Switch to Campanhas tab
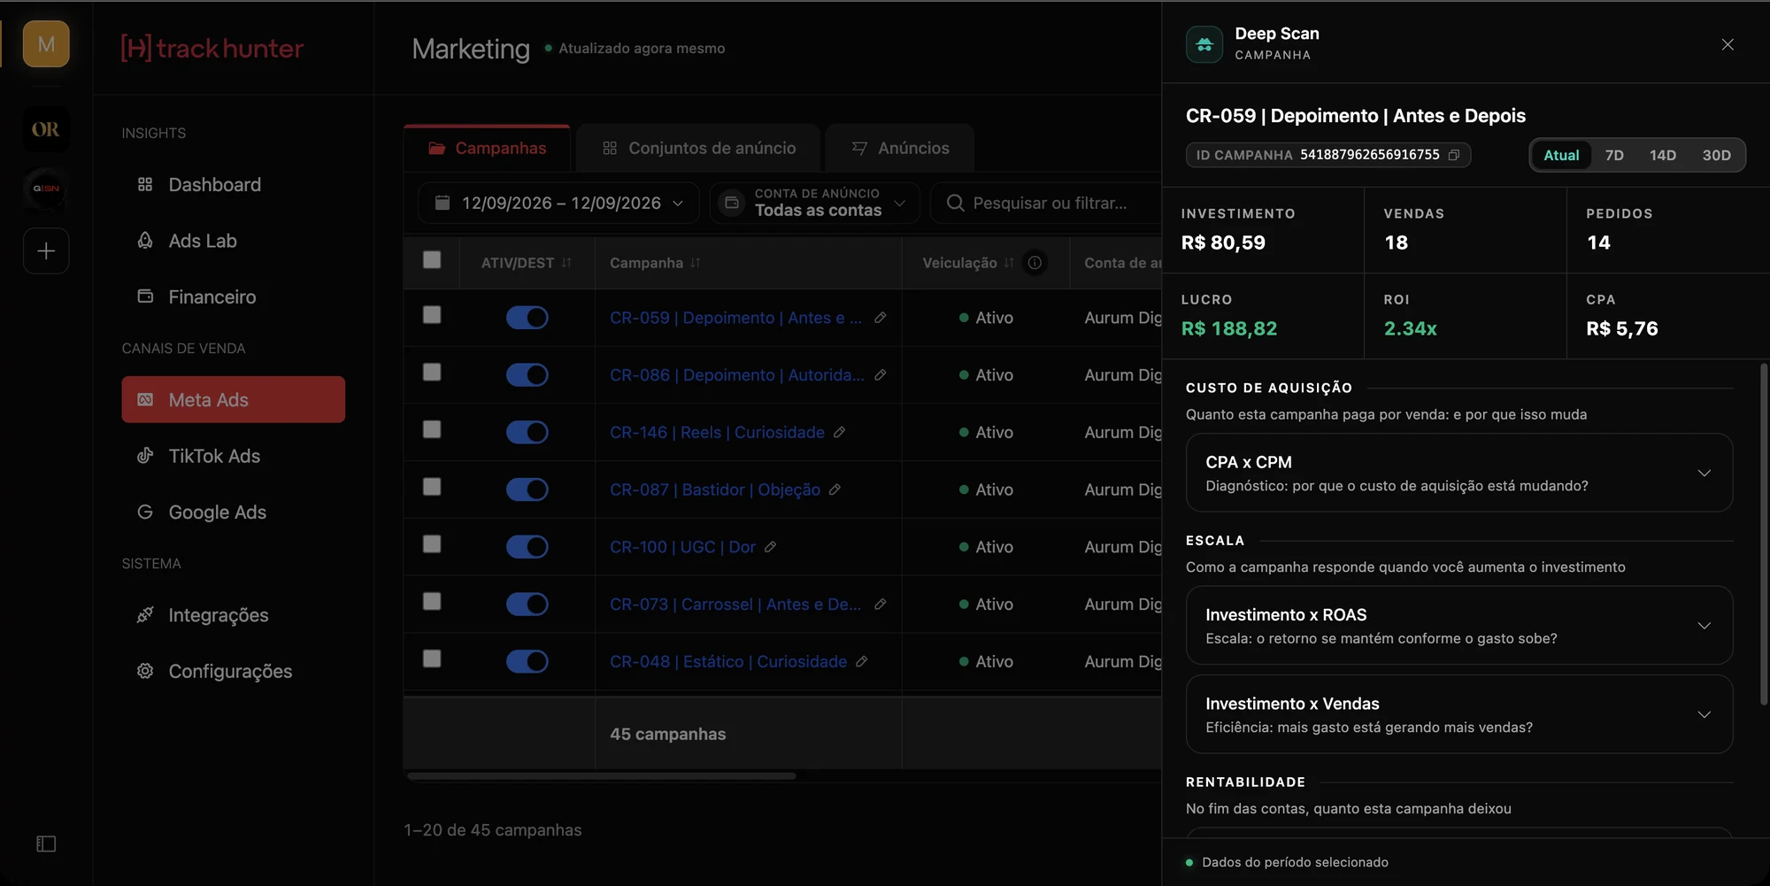Screen dimensions: 1770x886 pos(487,148)
